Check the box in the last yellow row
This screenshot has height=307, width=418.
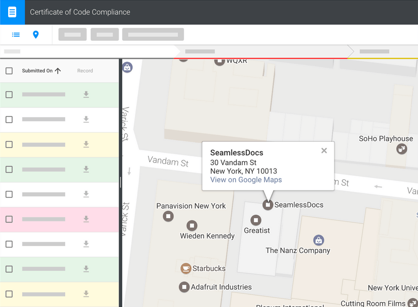[x=9, y=294]
